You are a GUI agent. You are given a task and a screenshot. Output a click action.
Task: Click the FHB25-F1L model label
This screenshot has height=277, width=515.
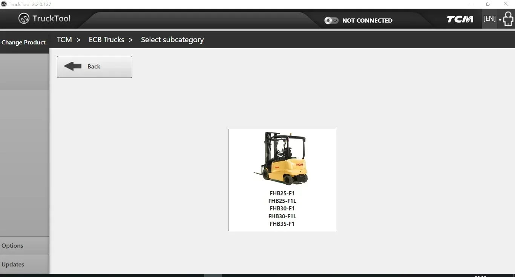click(282, 201)
